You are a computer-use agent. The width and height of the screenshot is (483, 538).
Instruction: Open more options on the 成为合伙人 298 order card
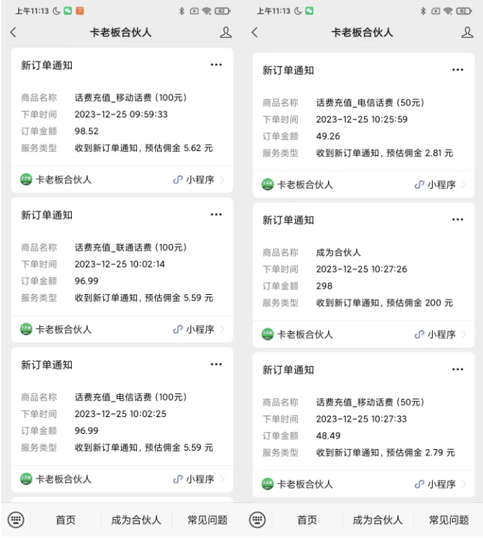[457, 219]
